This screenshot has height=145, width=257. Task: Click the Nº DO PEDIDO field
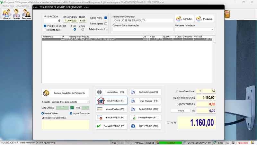click(52, 21)
